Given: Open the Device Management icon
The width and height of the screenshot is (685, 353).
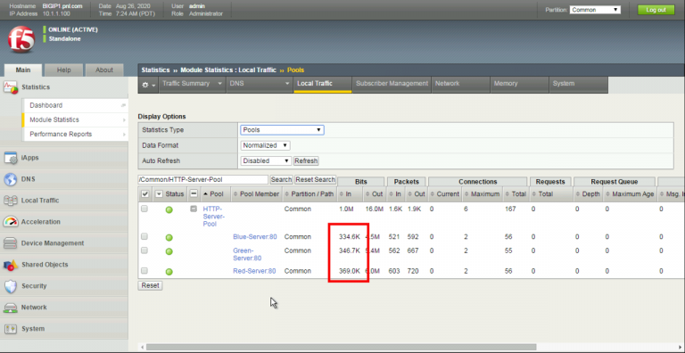Looking at the screenshot, I should click(11, 243).
